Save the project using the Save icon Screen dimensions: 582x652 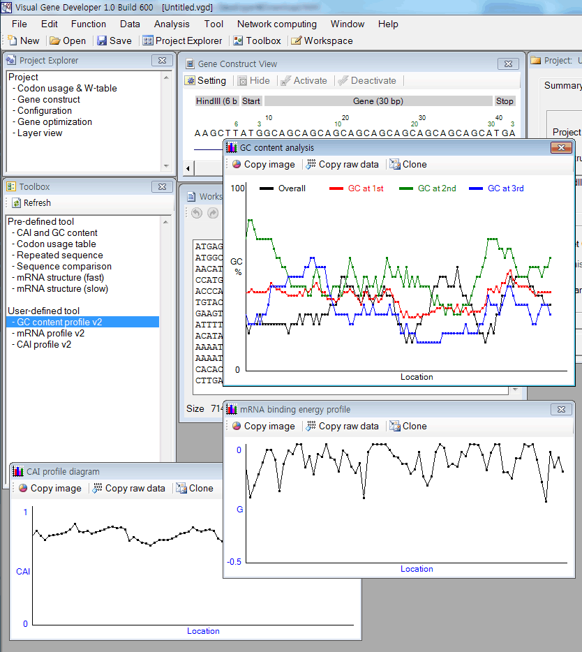coord(114,40)
